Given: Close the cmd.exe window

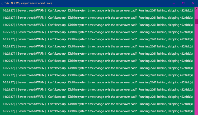Looking at the screenshot, I should click(193, 3).
